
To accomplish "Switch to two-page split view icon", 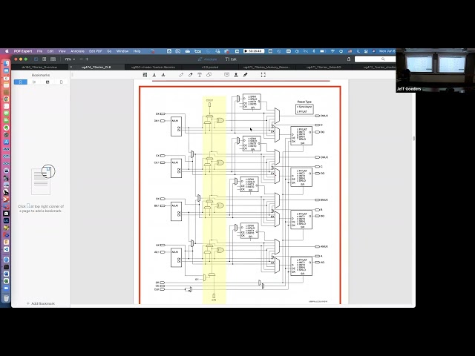I will click(x=53, y=59).
